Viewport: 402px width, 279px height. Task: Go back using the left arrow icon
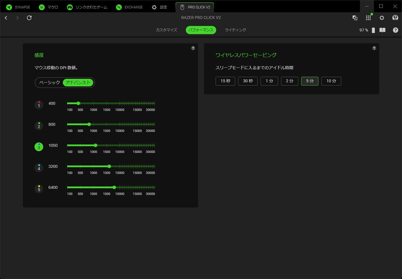click(6, 18)
